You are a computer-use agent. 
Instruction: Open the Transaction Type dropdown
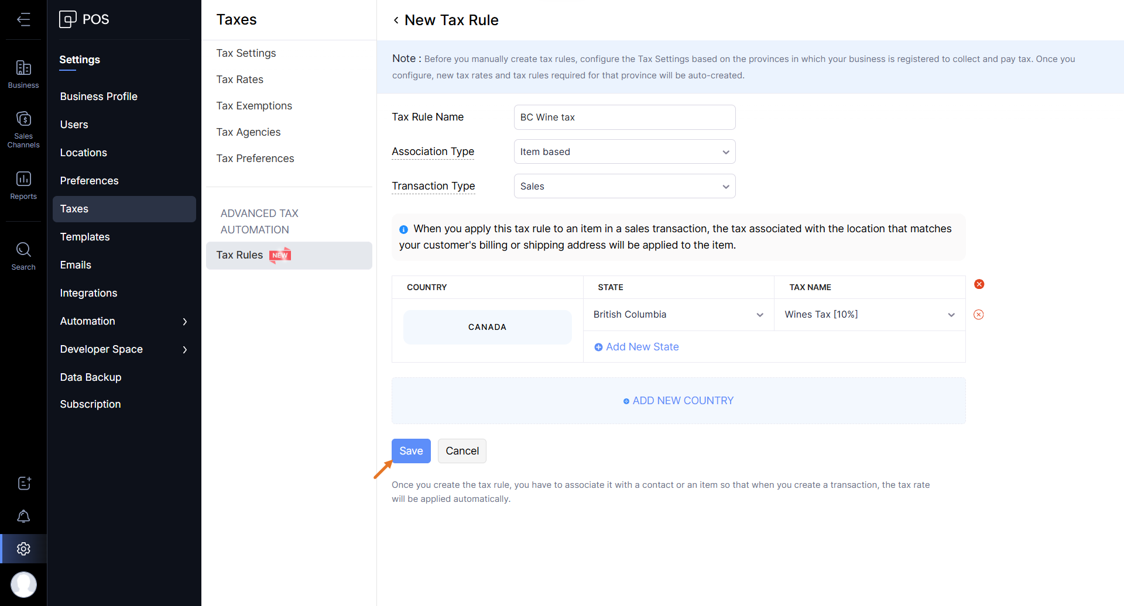coord(624,187)
